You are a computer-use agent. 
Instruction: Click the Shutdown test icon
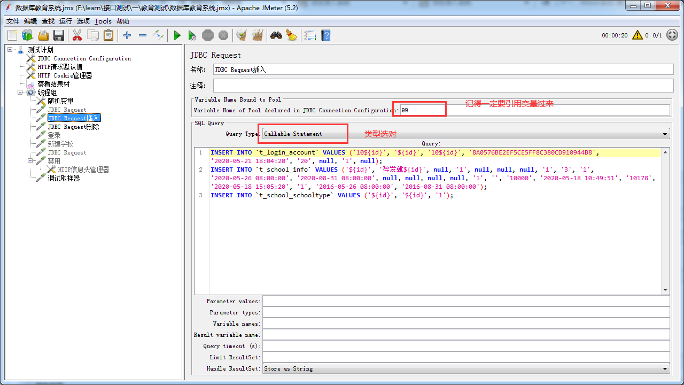point(223,35)
